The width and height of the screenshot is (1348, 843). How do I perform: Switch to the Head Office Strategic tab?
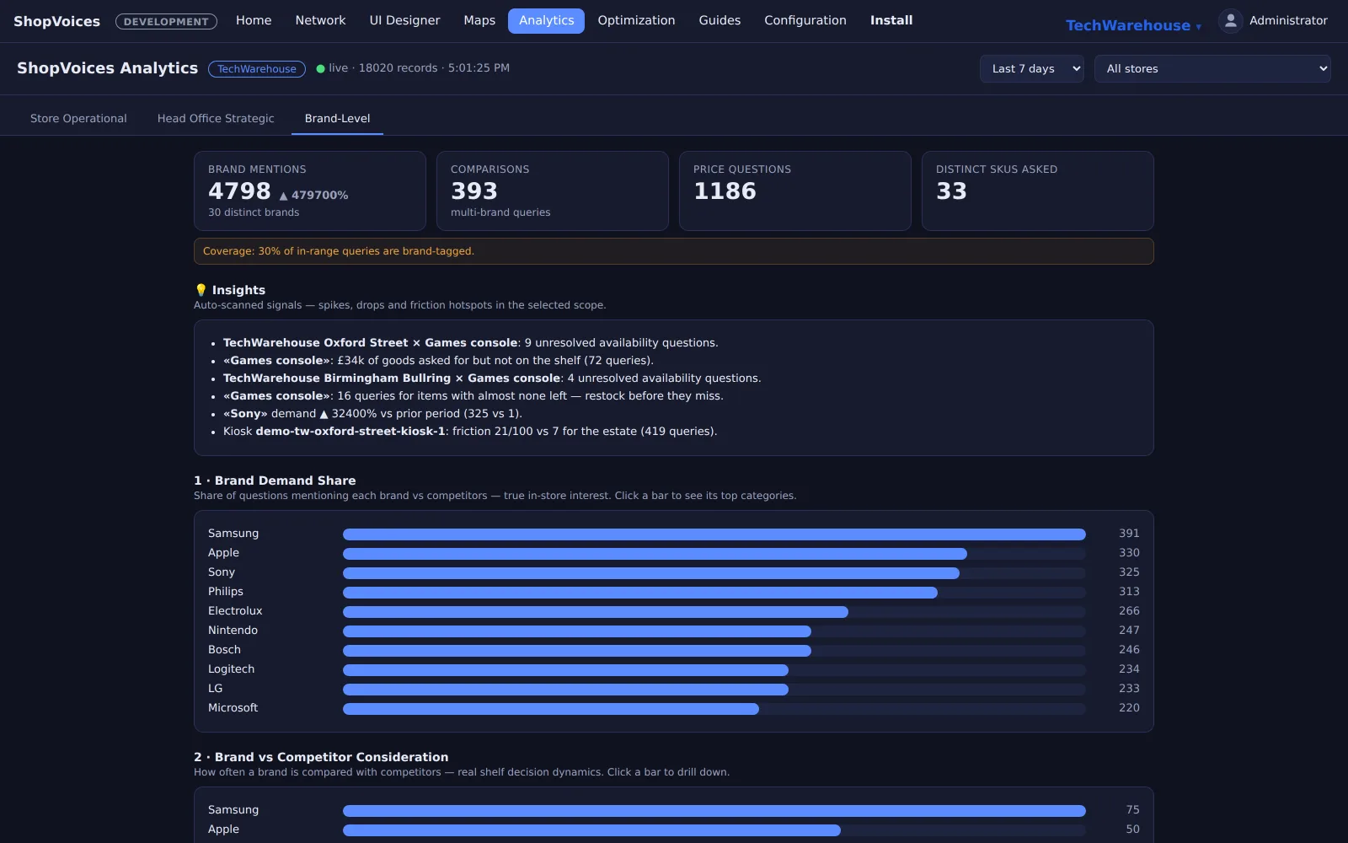click(216, 118)
